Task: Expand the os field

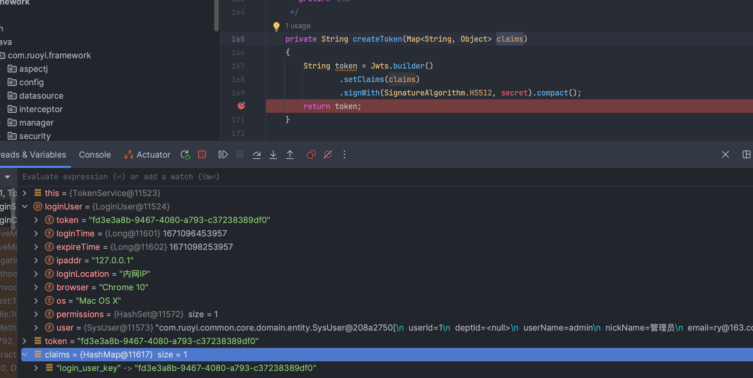Action: (36, 301)
